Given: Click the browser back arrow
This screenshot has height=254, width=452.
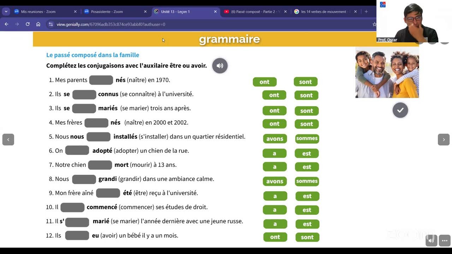Looking at the screenshot, I should [x=6, y=24].
